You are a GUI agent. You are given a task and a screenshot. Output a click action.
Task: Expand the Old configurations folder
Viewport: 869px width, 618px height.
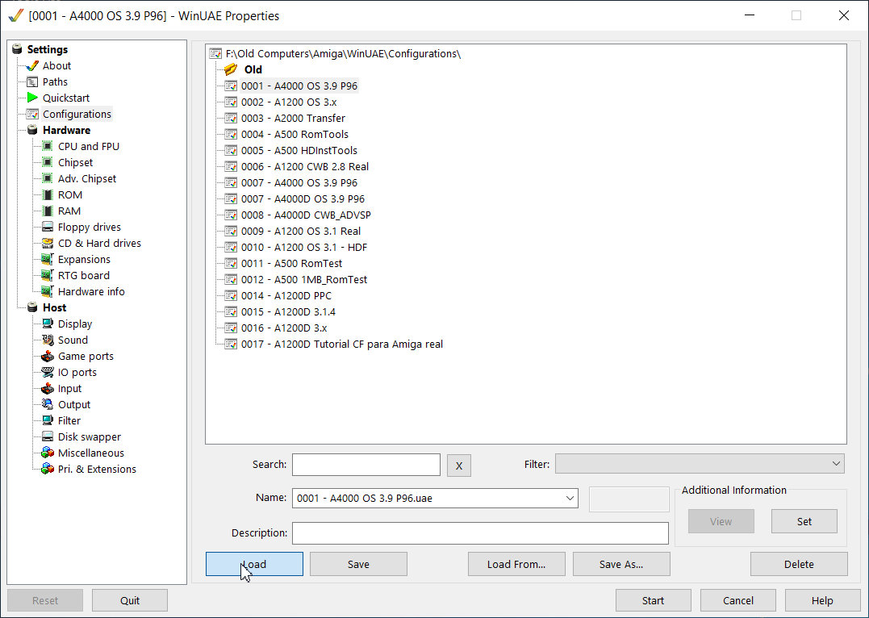(x=253, y=69)
